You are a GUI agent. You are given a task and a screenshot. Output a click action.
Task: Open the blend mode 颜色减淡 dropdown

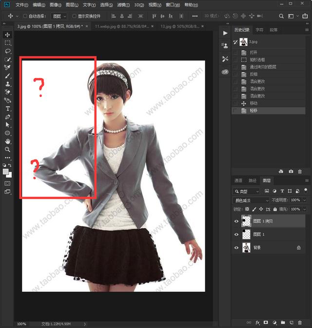(251, 201)
